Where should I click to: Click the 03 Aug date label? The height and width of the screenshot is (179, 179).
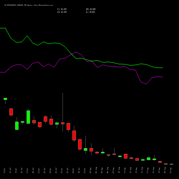pos(90,170)
